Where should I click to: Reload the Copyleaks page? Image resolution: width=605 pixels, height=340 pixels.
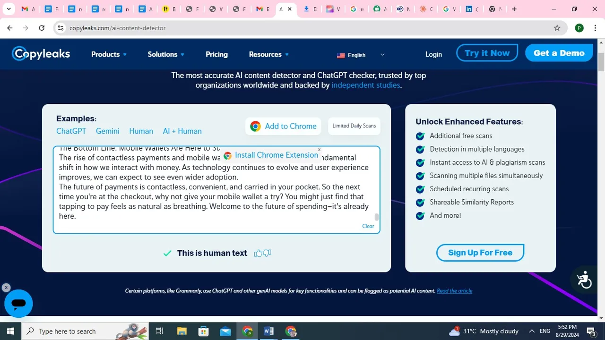[x=42, y=28]
